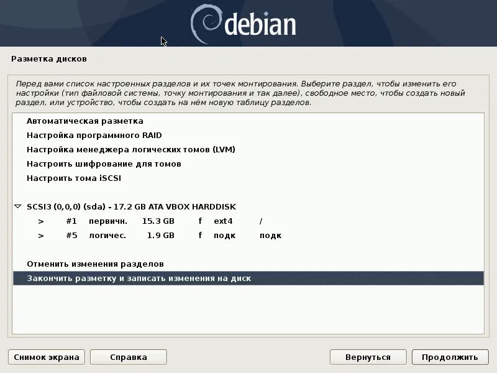Open Настройка менеджера логических томов (LVM)
This screenshot has height=373, width=497.
tap(248, 150)
